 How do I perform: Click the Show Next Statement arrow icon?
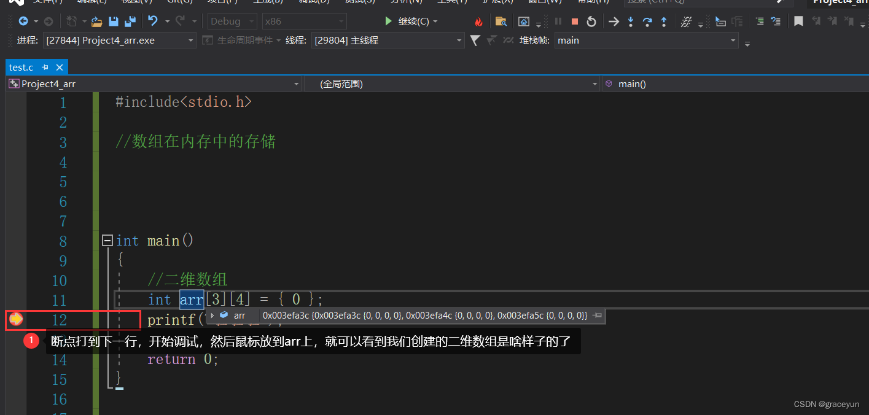pos(614,21)
